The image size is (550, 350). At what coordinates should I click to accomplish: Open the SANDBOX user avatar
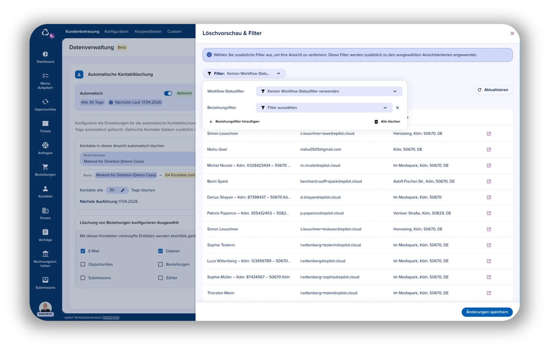coord(45,308)
